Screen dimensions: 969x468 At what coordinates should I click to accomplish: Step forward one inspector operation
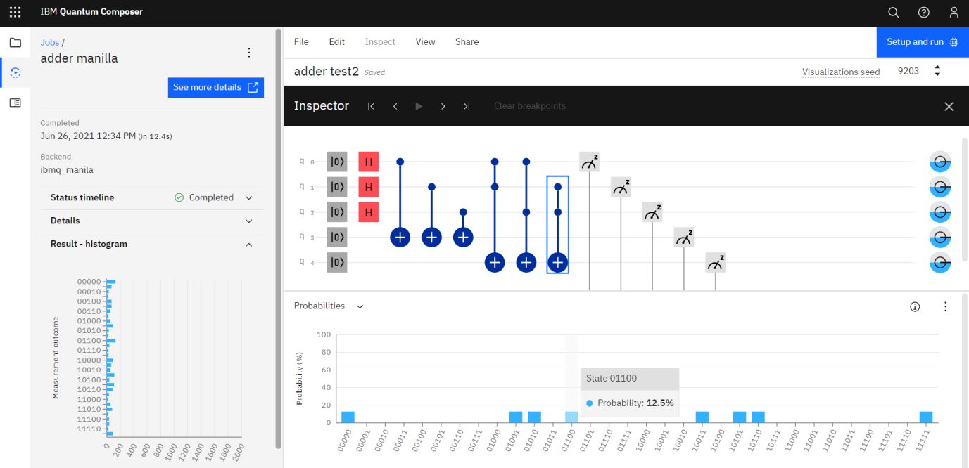point(443,106)
